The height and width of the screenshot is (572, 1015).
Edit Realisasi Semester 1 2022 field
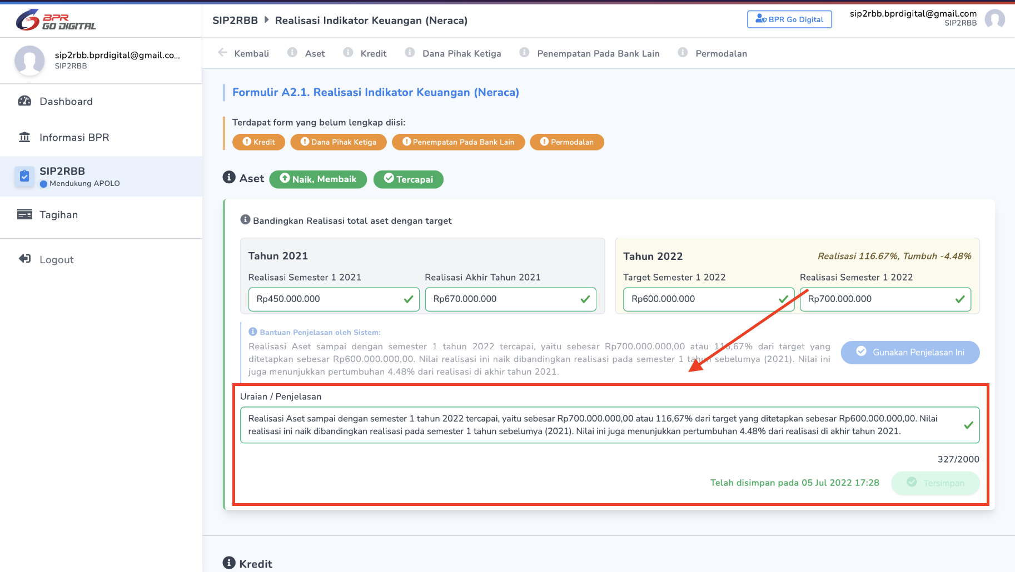click(x=885, y=299)
